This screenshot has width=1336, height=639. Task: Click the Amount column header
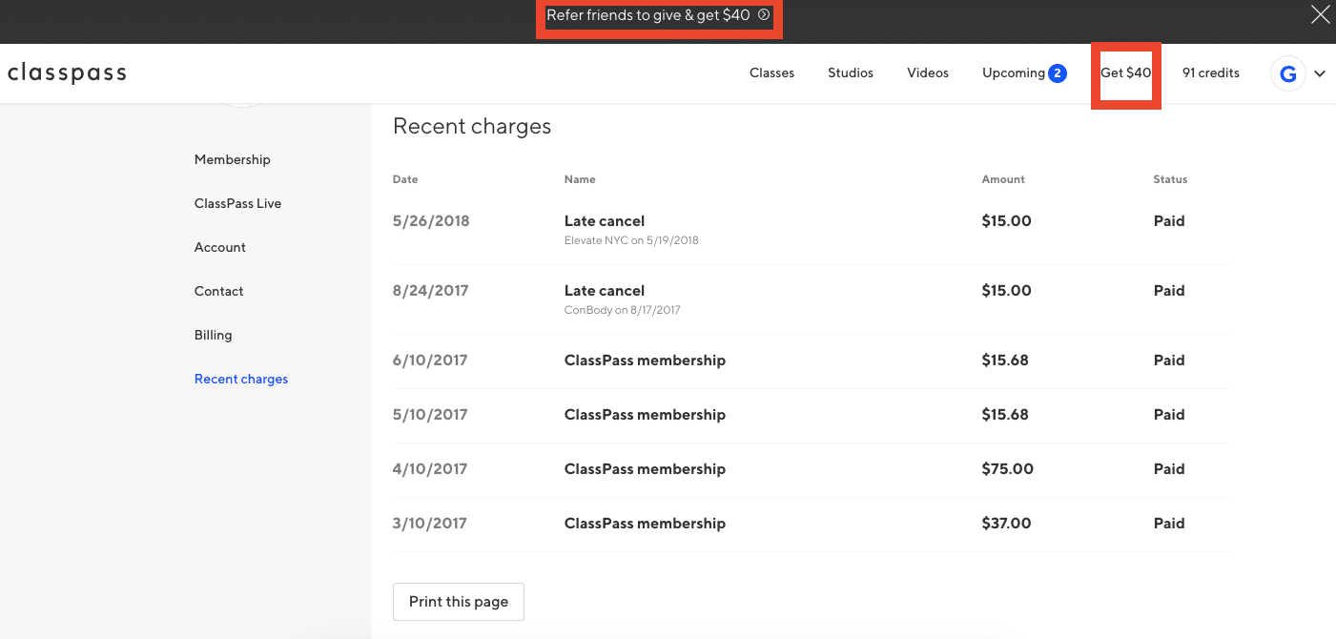pos(1003,179)
